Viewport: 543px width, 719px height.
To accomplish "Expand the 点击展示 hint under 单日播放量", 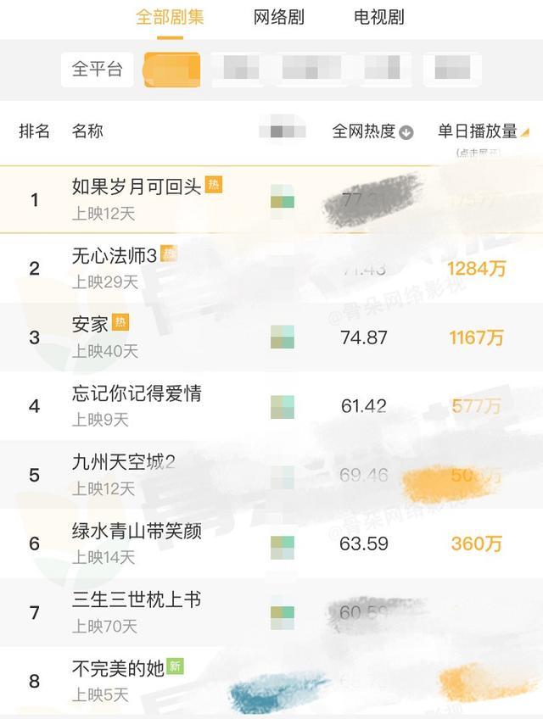I will pyautogui.click(x=478, y=153).
